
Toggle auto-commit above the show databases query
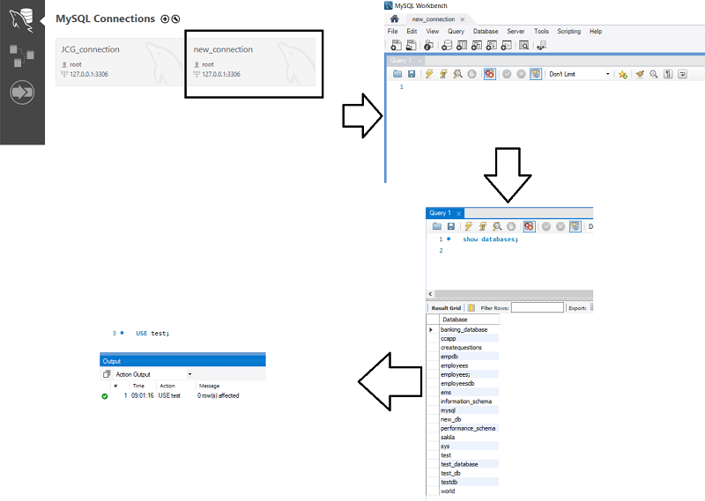coord(575,226)
